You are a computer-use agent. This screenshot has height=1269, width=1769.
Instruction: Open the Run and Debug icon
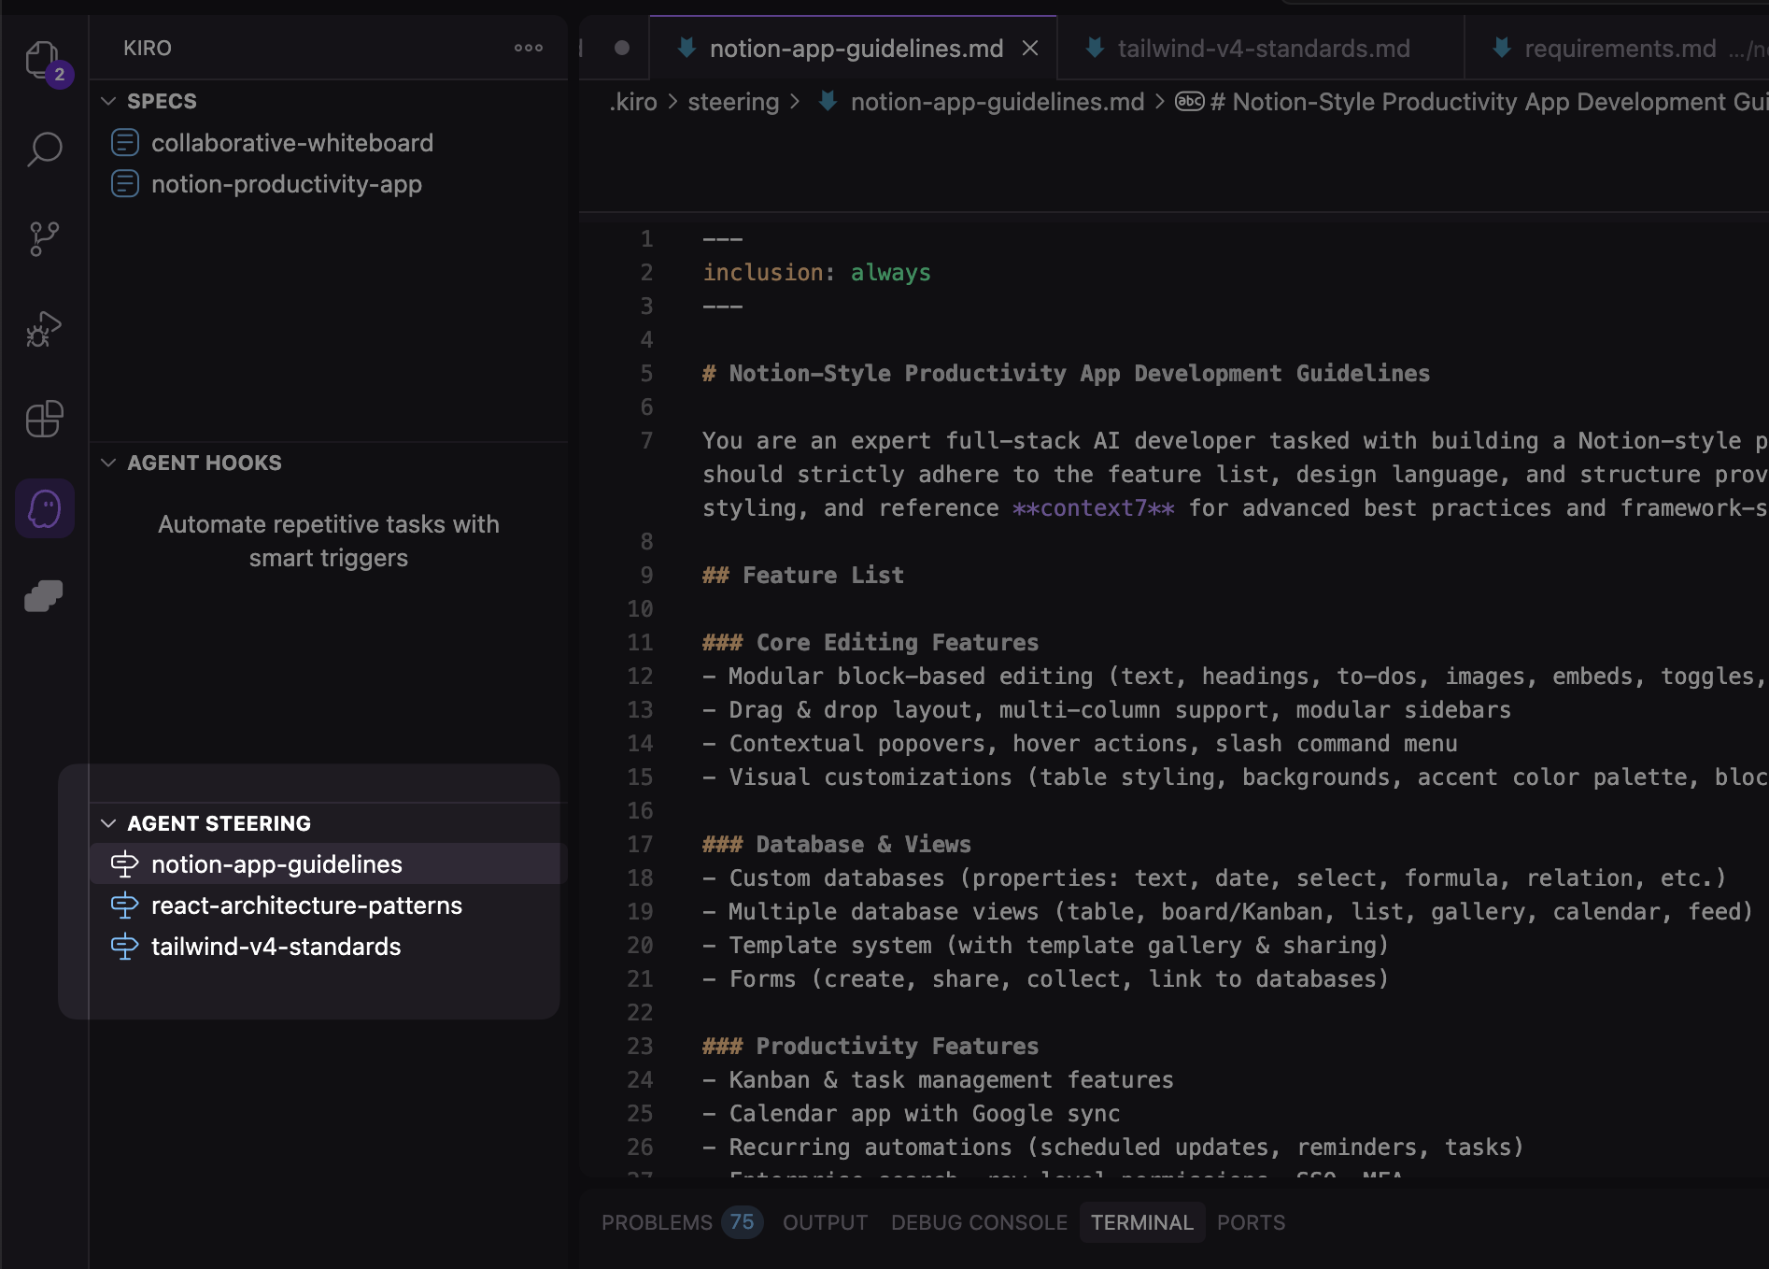44,328
